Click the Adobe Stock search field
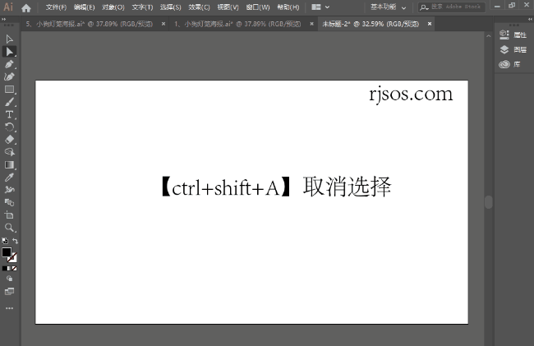Image resolution: width=534 pixels, height=346 pixels. [x=452, y=7]
